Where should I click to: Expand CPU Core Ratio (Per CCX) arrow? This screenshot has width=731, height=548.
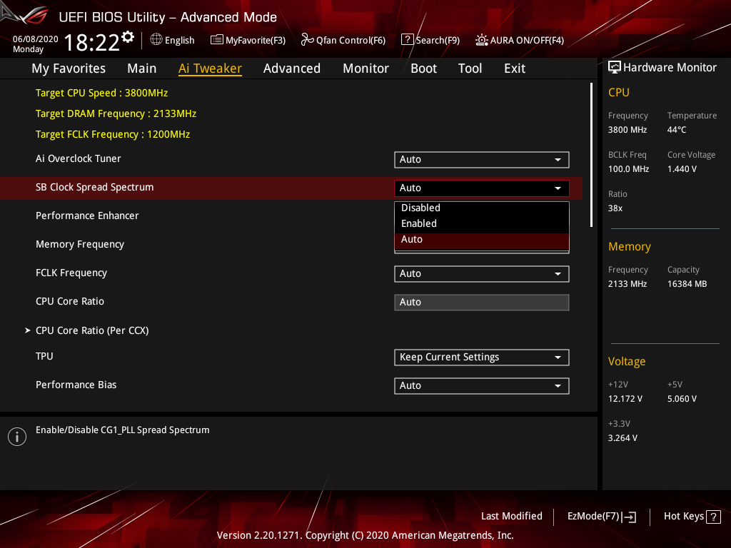[28, 330]
